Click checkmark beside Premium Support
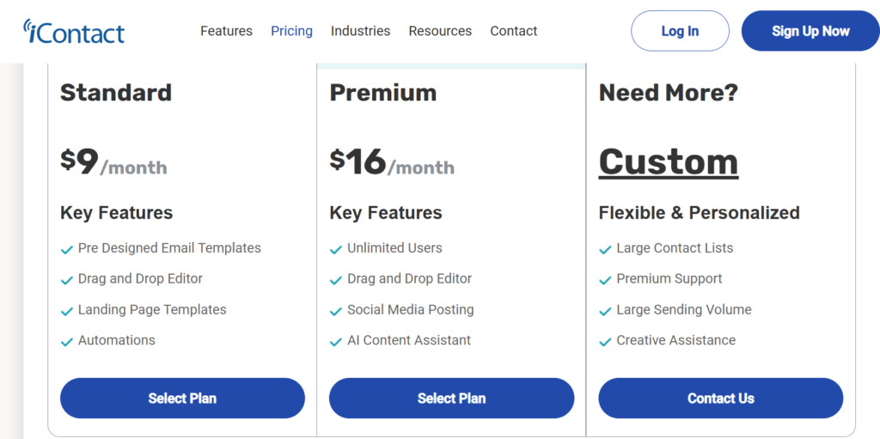Image resolution: width=880 pixels, height=439 pixels. pos(605,280)
